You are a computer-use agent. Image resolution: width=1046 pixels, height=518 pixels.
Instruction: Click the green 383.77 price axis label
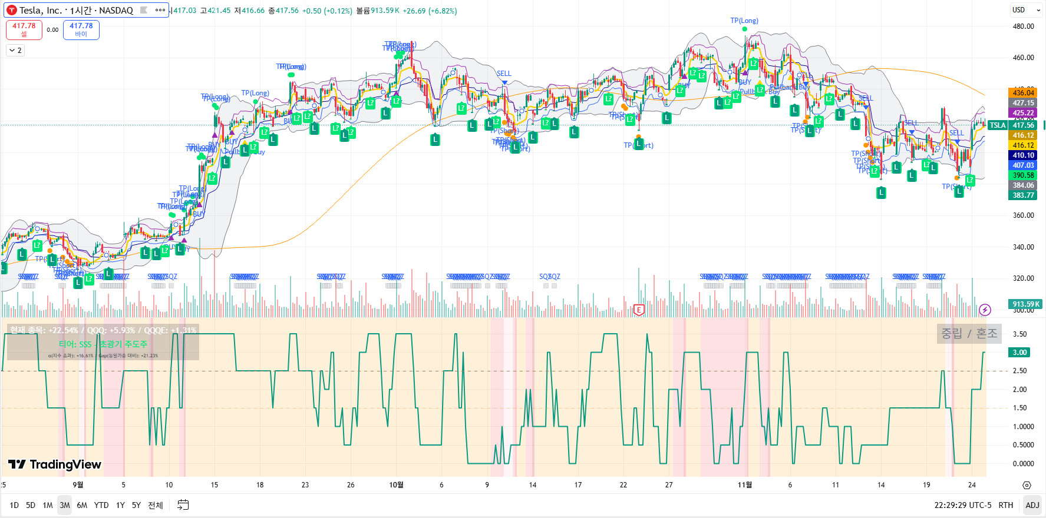[x=1023, y=195]
